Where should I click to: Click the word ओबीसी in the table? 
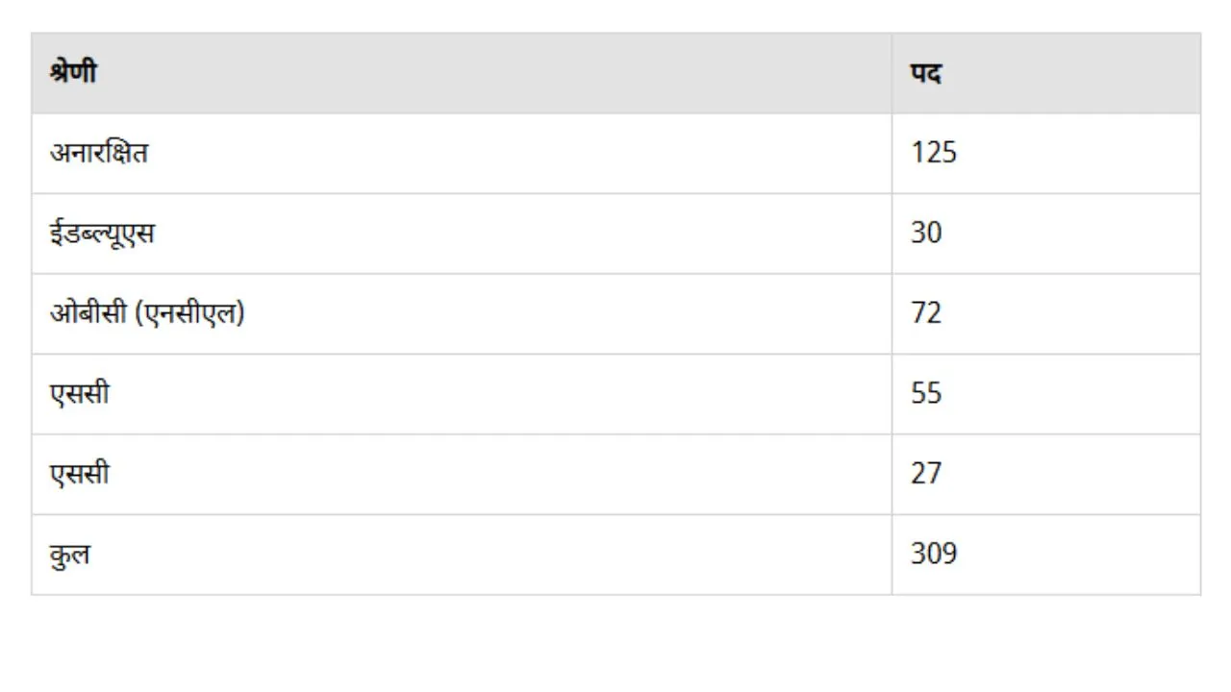[x=88, y=313]
